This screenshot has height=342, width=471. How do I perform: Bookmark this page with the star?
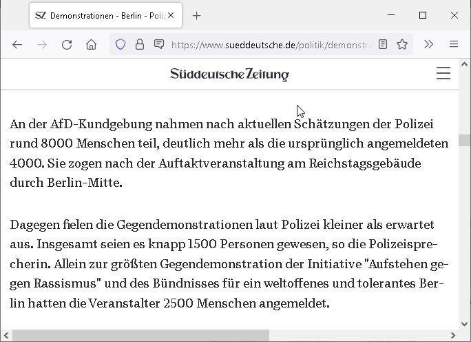coord(402,45)
